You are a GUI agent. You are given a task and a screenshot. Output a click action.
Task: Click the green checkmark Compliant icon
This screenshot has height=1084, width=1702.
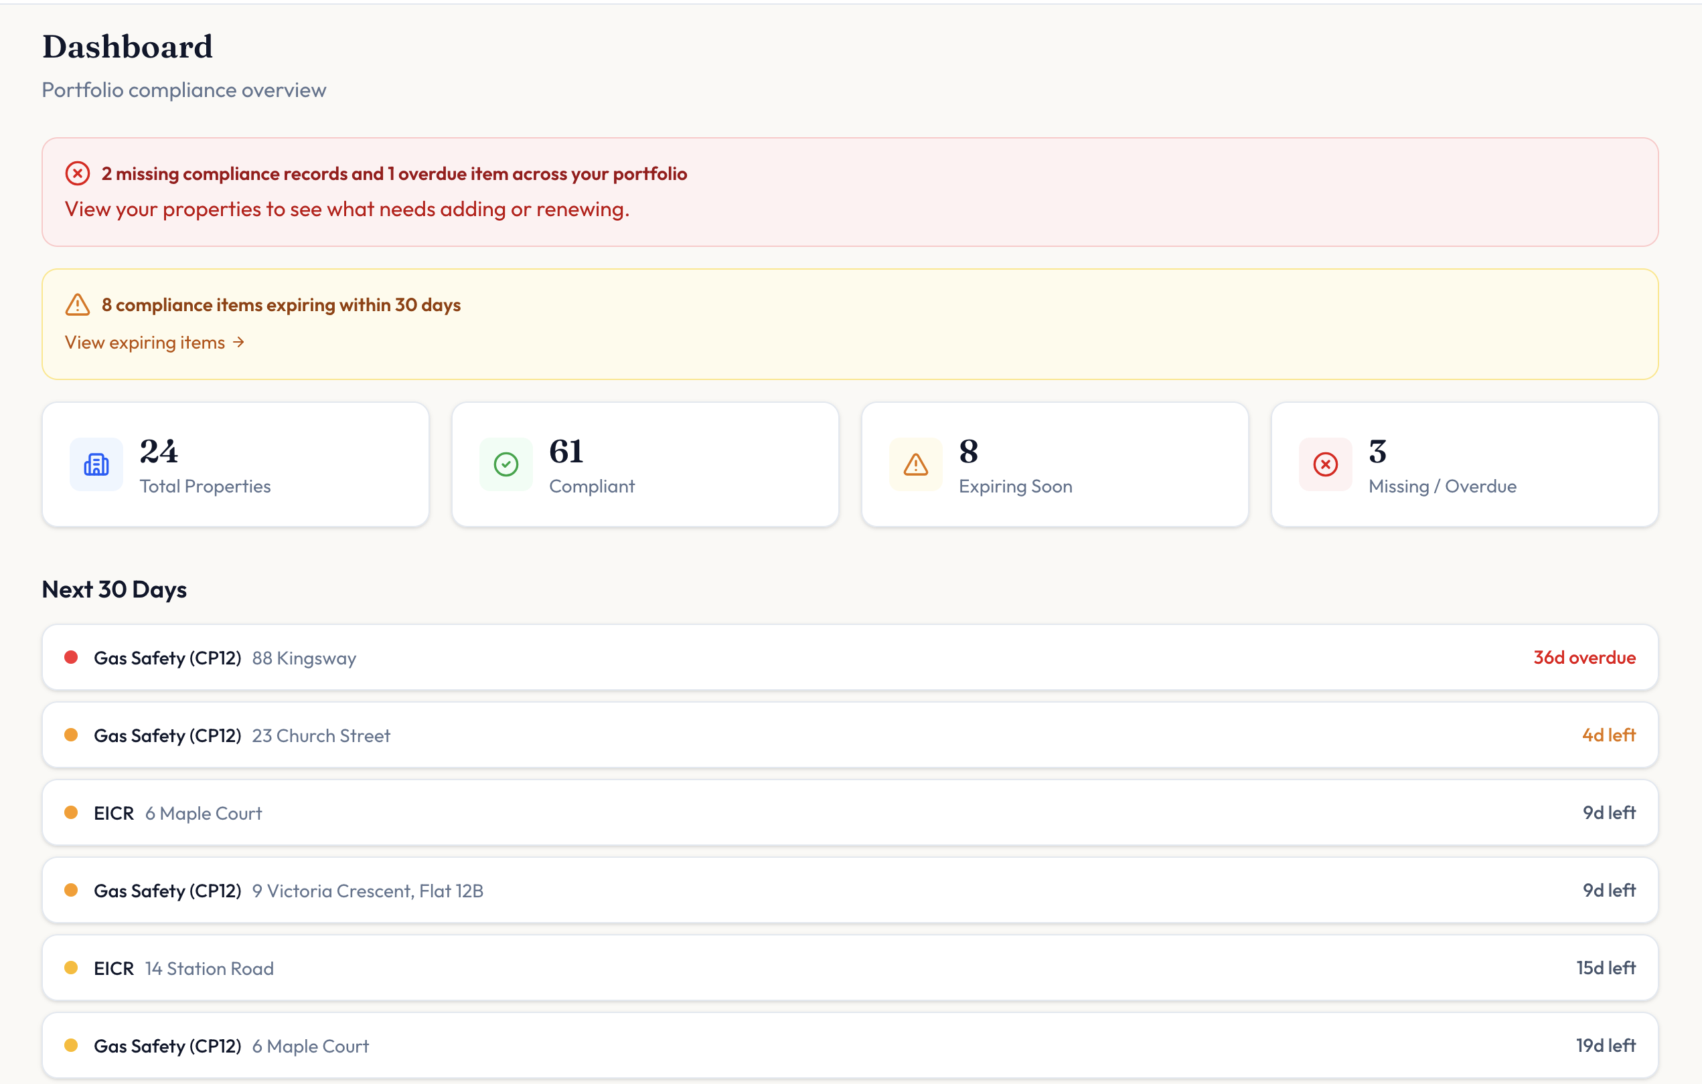click(x=506, y=464)
